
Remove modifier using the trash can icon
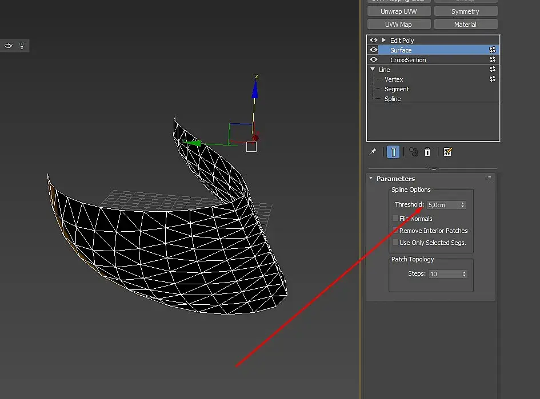[427, 152]
